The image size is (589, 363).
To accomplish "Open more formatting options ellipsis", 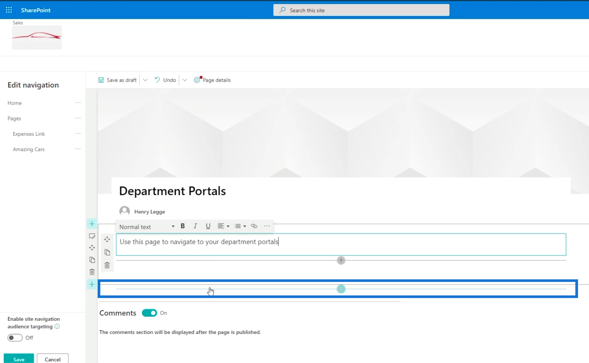I will pos(267,226).
